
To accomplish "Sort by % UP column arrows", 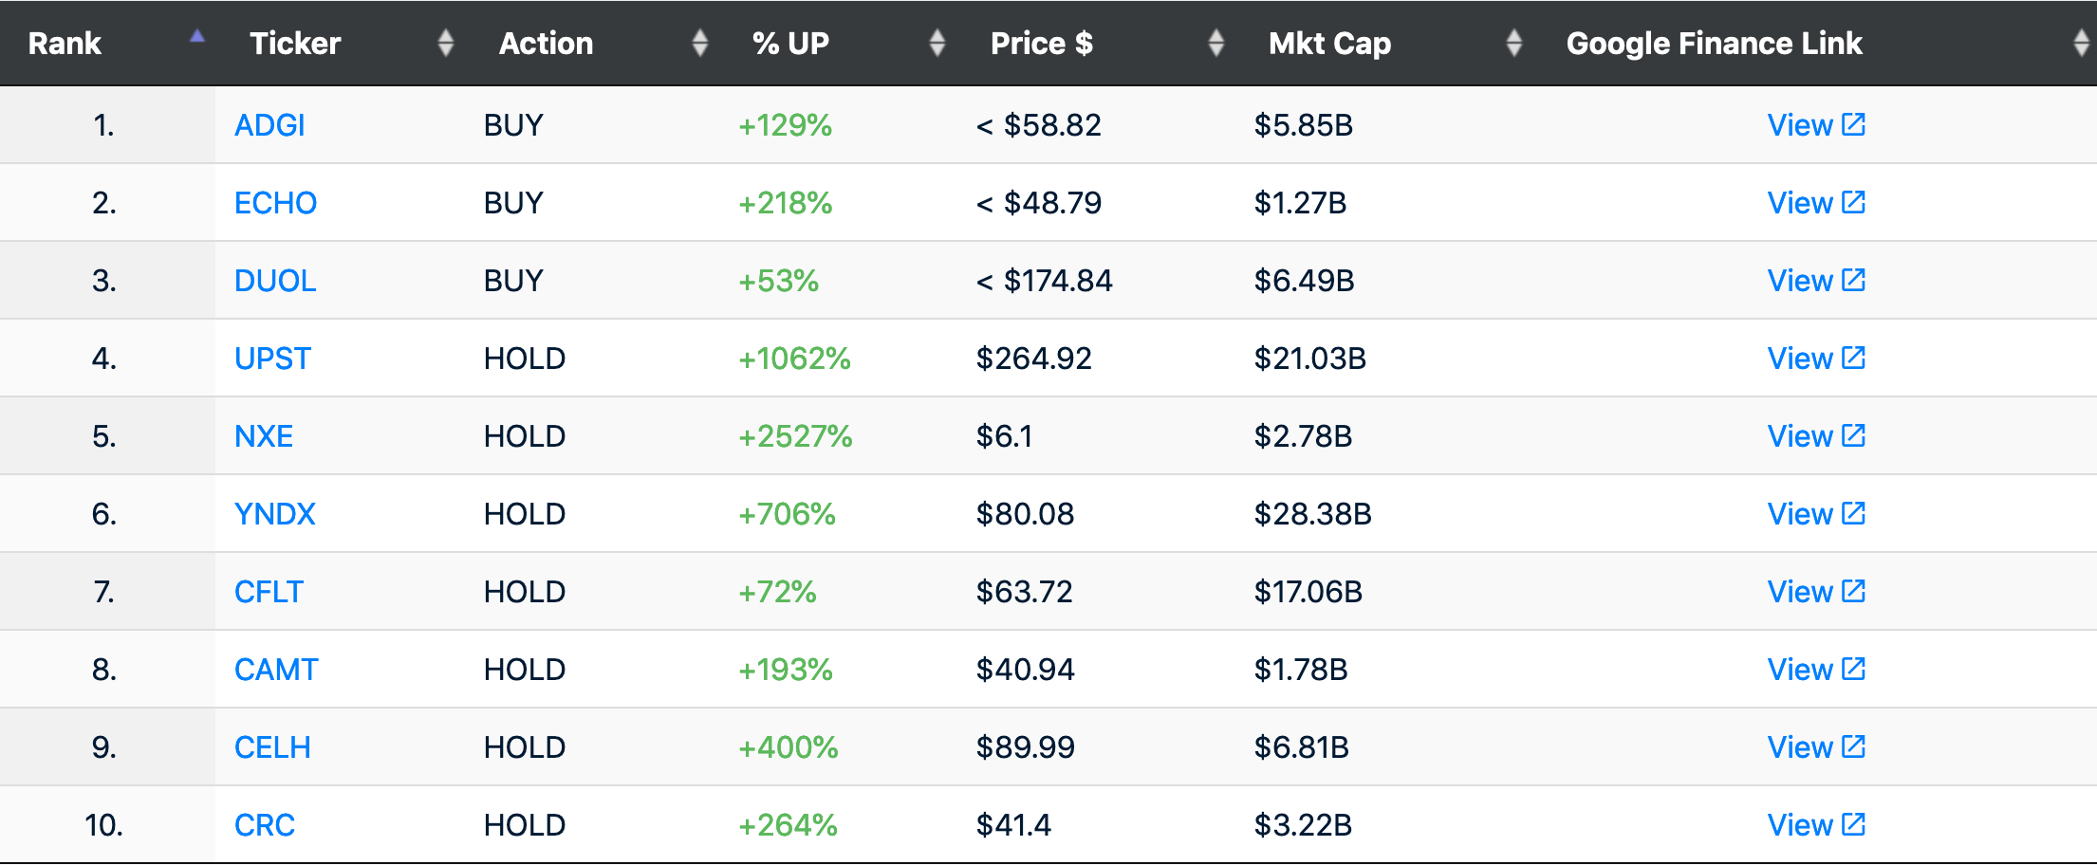I will tap(937, 43).
